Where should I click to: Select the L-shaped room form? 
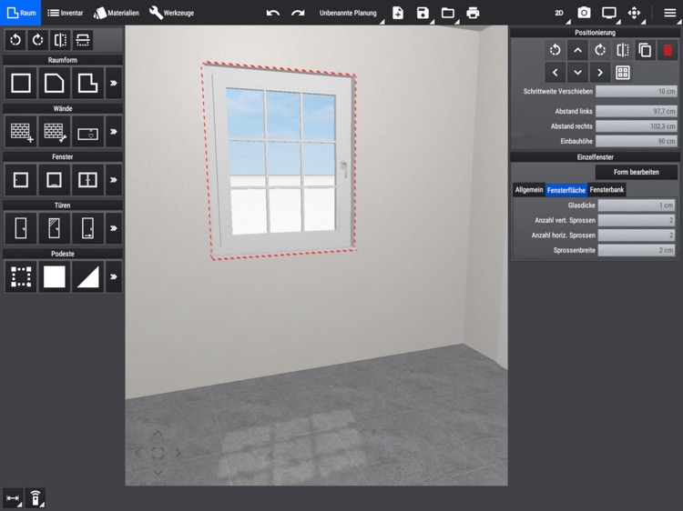click(87, 83)
